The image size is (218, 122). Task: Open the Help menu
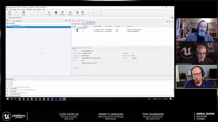click(44, 10)
